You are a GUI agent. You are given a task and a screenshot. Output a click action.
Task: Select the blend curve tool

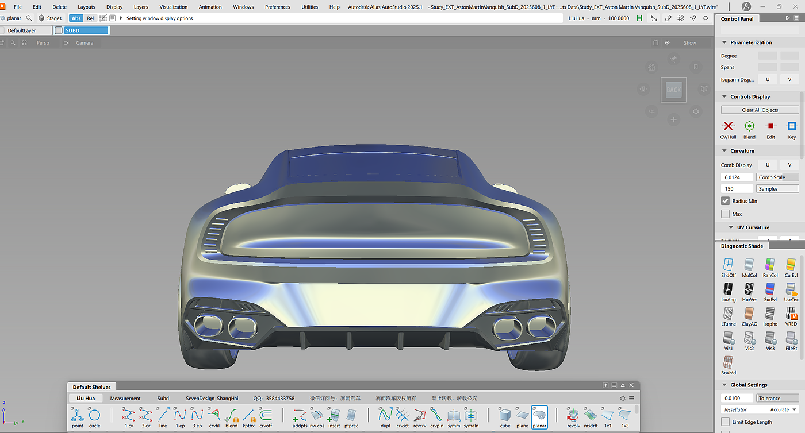tap(232, 415)
